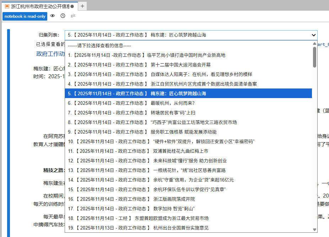Choose item 16 浙江版画院落成开院

point(188,199)
